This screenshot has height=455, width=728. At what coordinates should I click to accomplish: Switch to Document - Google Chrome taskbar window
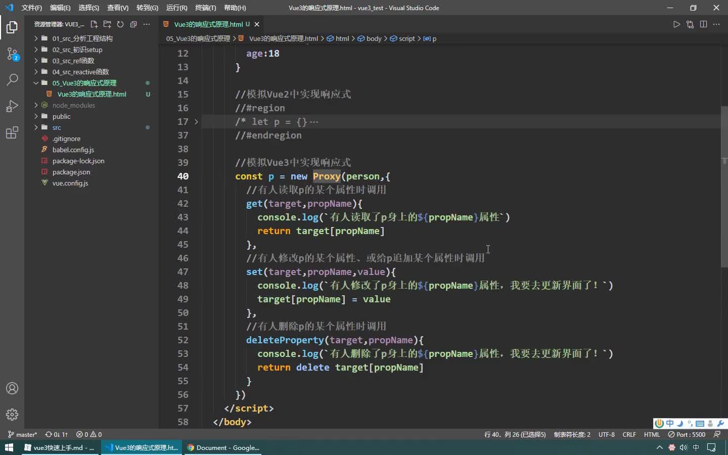click(x=223, y=447)
